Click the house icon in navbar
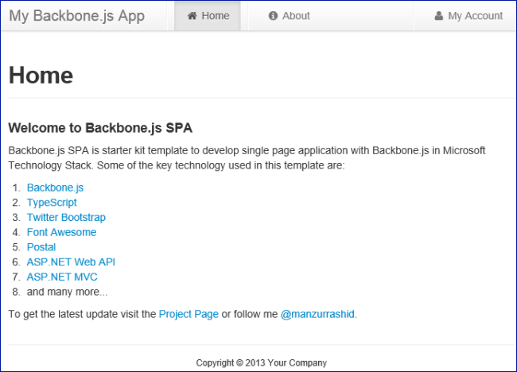This screenshot has width=517, height=372. point(192,15)
